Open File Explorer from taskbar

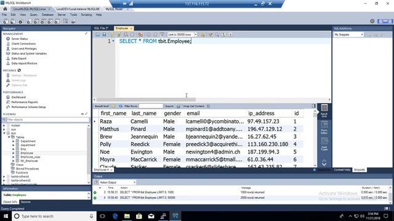(x=127, y=216)
